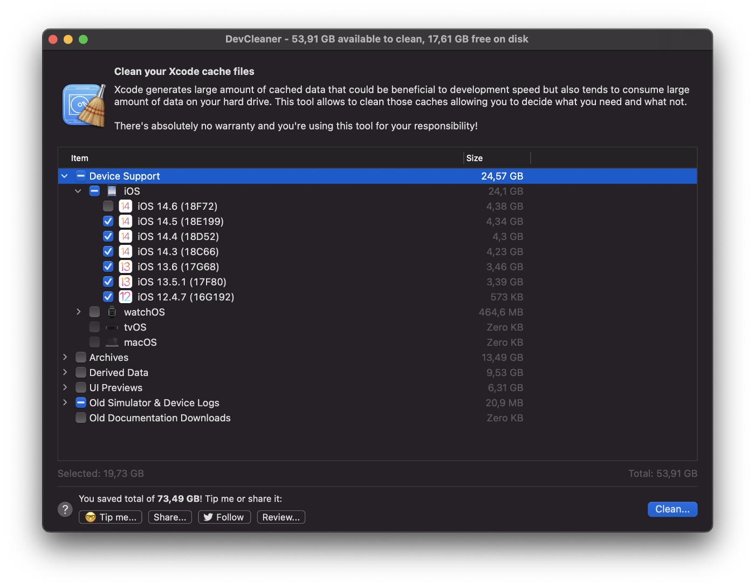The width and height of the screenshot is (755, 588).
Task: Uncheck the iOS 14.4 (18D52) checkbox
Action: (108, 236)
